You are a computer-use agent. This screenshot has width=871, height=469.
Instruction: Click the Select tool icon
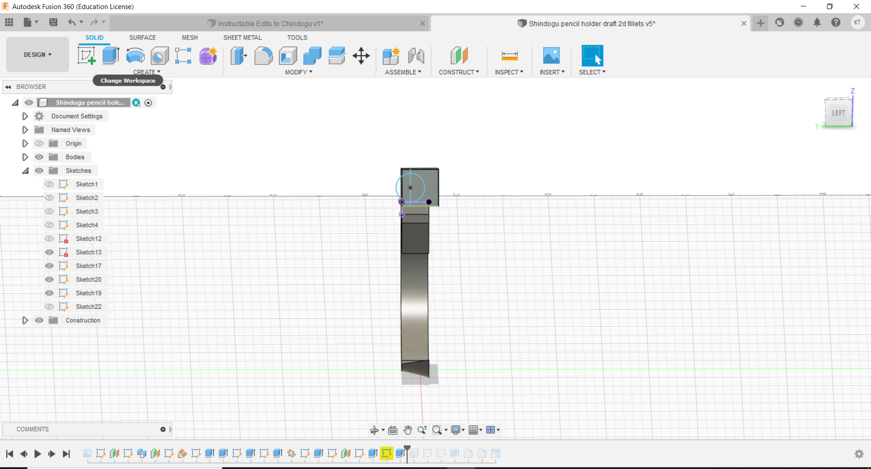coord(592,56)
